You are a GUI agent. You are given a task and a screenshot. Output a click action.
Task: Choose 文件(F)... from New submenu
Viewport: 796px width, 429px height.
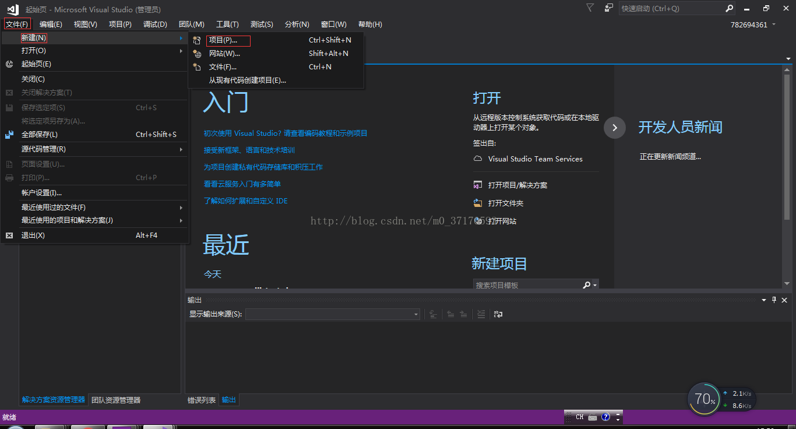(276, 67)
